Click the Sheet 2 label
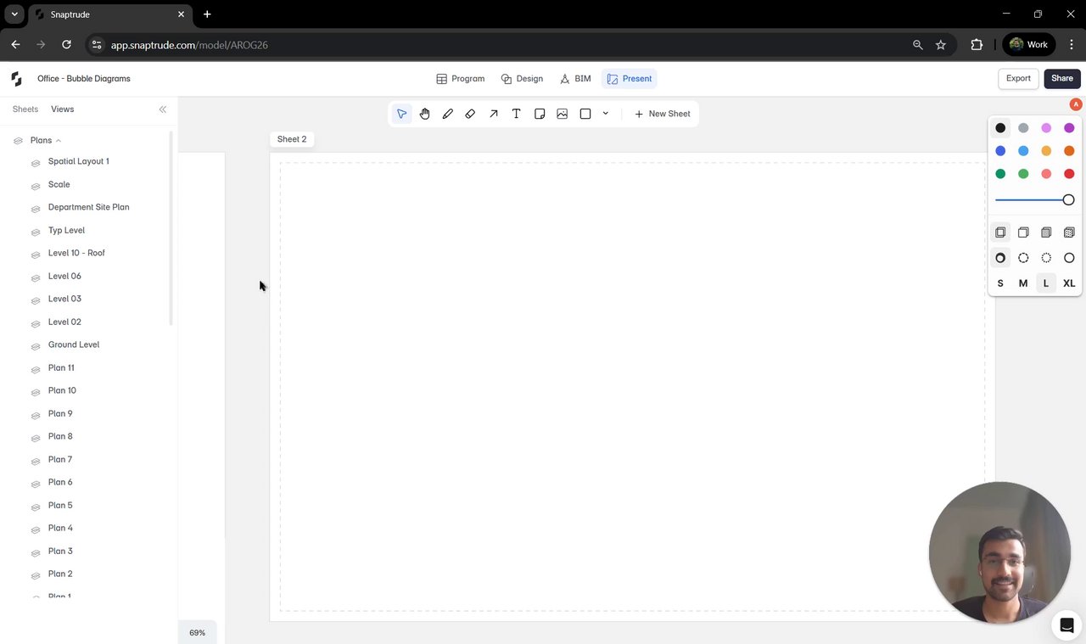 tap(292, 139)
